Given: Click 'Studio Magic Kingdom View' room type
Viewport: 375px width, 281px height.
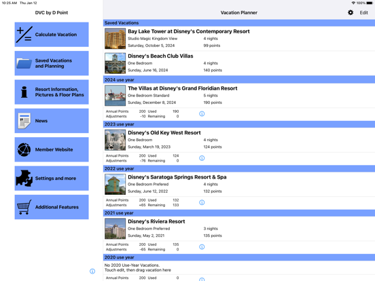Looking at the screenshot, I should tap(152, 39).
